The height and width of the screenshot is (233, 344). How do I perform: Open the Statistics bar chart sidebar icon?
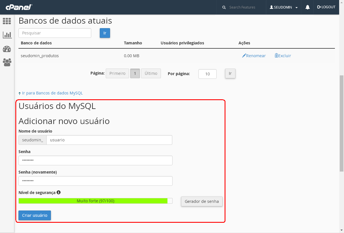pos(7,35)
